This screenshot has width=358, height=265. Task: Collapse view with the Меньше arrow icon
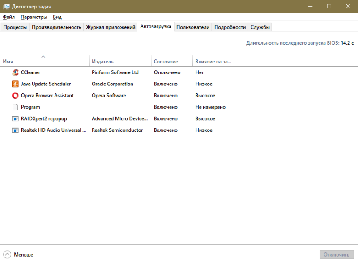point(7,255)
